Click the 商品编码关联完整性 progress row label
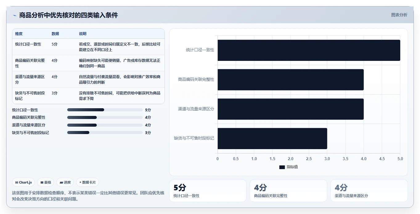The image size is (420, 214). tap(29, 117)
